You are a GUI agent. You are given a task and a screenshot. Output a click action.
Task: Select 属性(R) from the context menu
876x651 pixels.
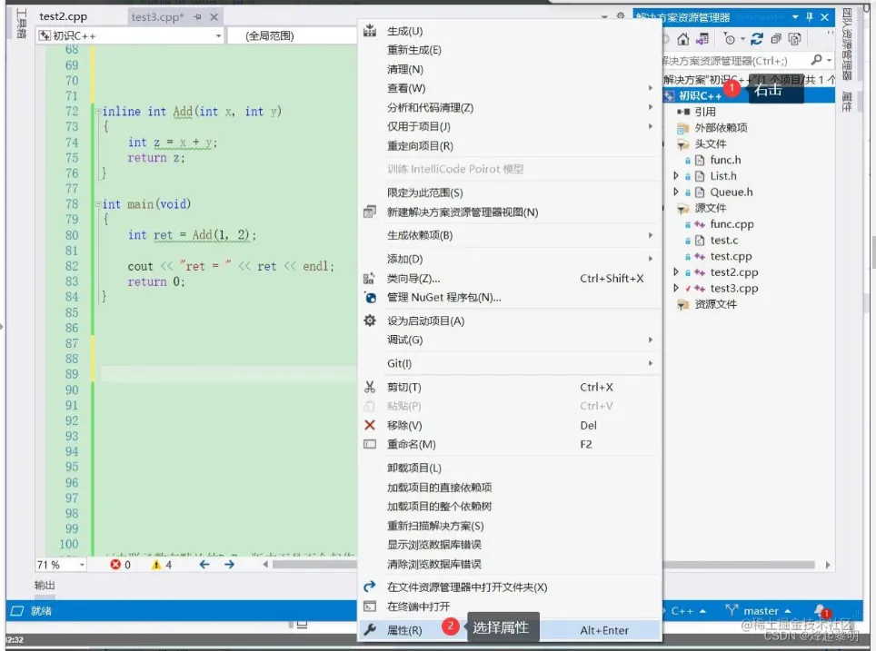510,630
